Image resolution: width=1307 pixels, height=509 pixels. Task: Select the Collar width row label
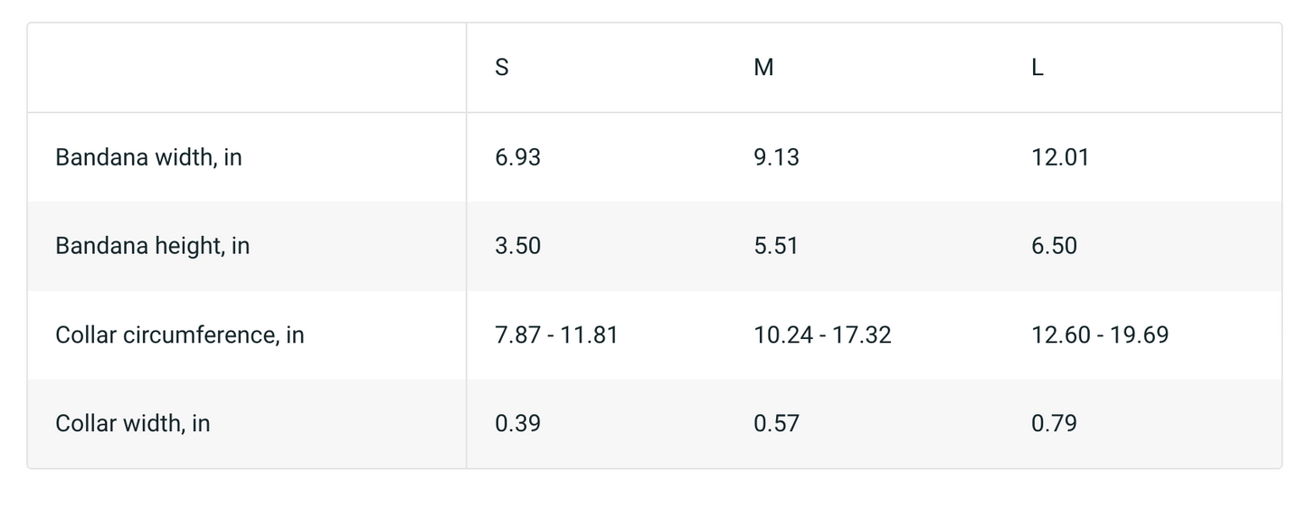click(x=133, y=423)
